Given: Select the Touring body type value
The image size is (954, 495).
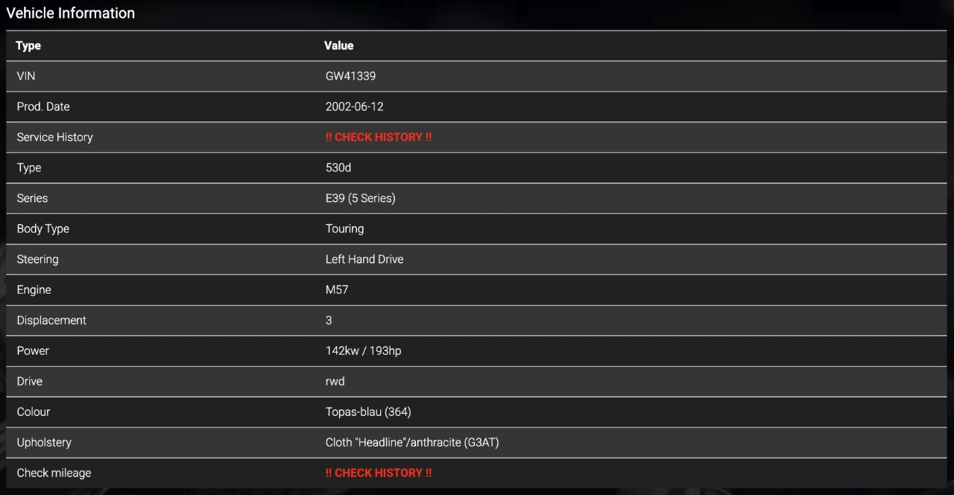Looking at the screenshot, I should (x=344, y=229).
